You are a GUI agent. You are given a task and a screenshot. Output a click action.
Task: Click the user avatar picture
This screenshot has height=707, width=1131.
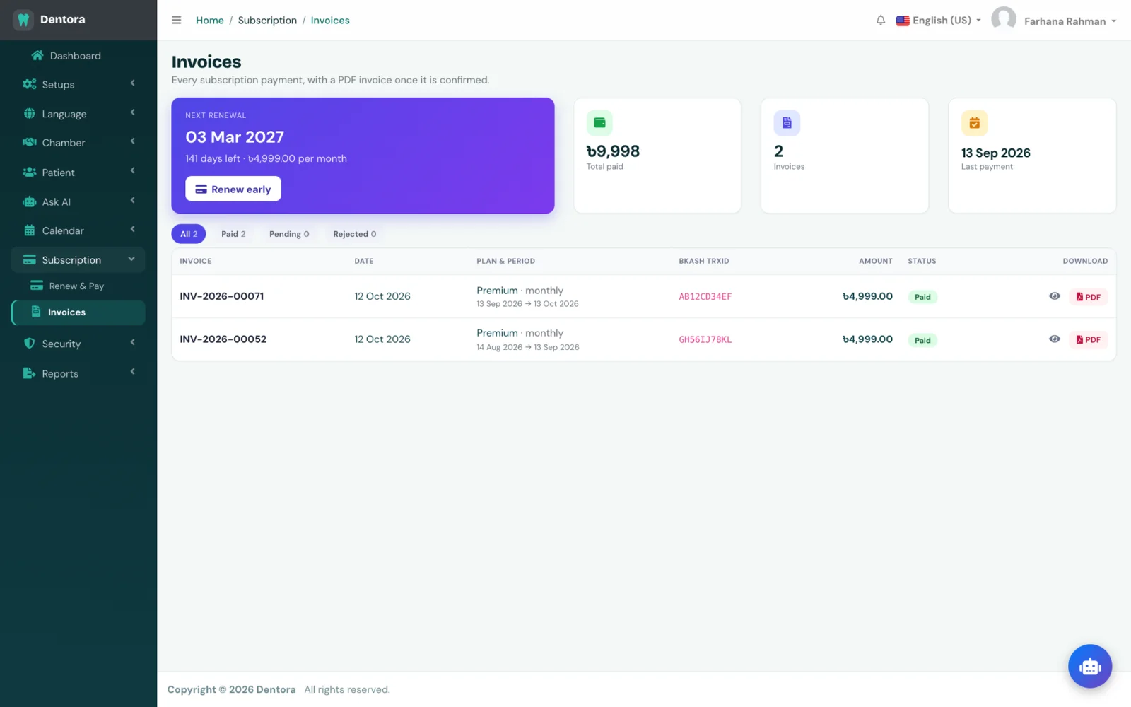1004,20
